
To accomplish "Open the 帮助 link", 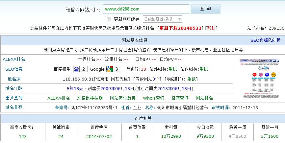I will click(x=211, y=28).
